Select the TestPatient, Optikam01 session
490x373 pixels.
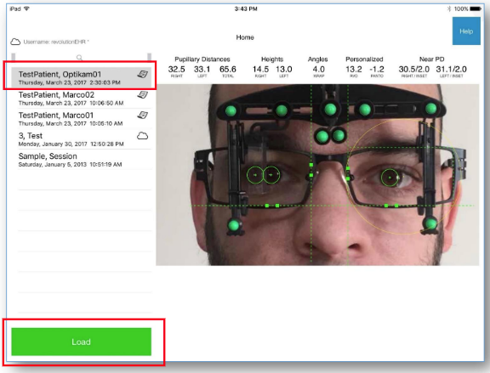[x=82, y=77]
